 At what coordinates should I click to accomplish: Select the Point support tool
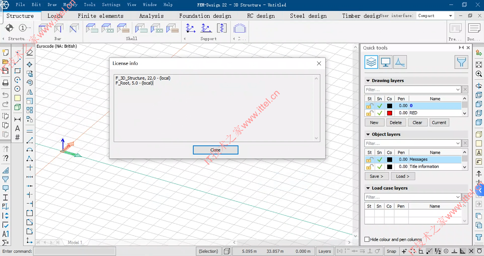[191, 29]
